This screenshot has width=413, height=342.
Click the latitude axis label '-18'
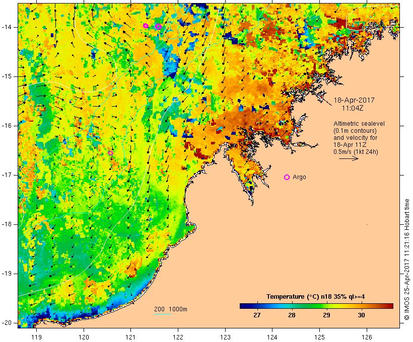(7, 224)
